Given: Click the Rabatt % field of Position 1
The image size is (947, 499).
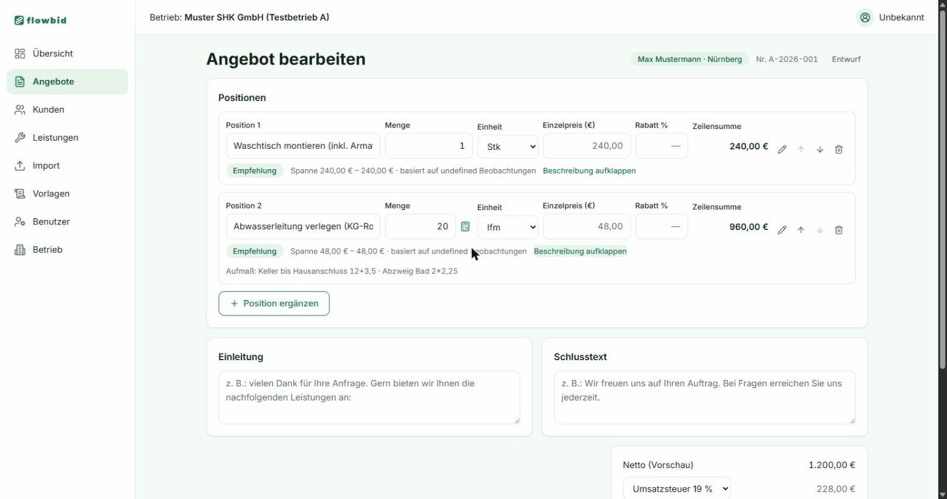Looking at the screenshot, I should (662, 146).
